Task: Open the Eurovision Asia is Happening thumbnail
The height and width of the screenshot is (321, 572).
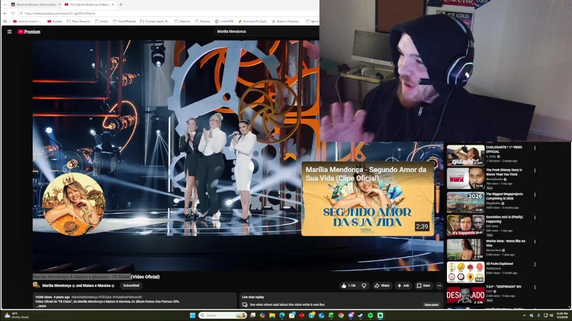Action: [466, 225]
